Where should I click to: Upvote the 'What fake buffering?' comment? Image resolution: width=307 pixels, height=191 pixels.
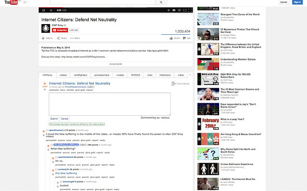[48, 146]
